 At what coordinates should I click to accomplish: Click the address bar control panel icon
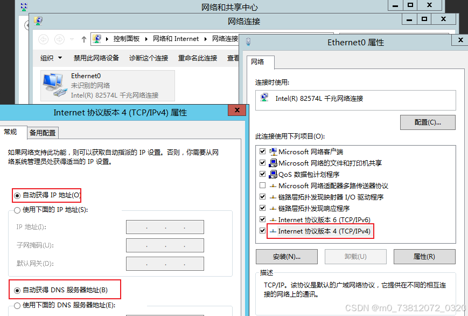coord(97,39)
